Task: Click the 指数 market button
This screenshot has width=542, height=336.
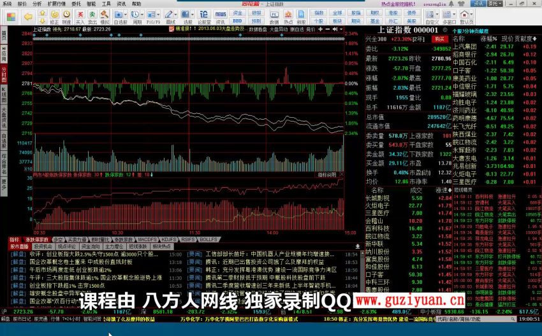Action: click(x=319, y=13)
